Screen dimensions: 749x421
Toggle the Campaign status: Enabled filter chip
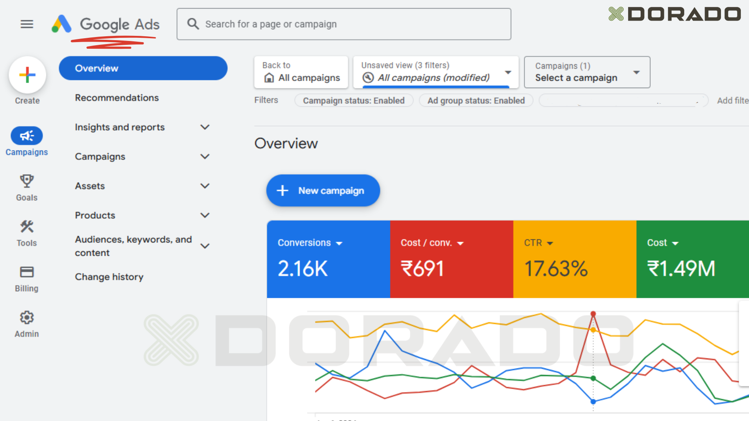(x=353, y=100)
